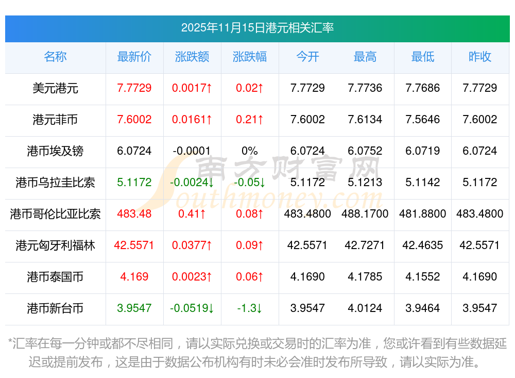The height and width of the screenshot is (378, 515).
Task: Select the 名称 column header
Action: coord(55,57)
